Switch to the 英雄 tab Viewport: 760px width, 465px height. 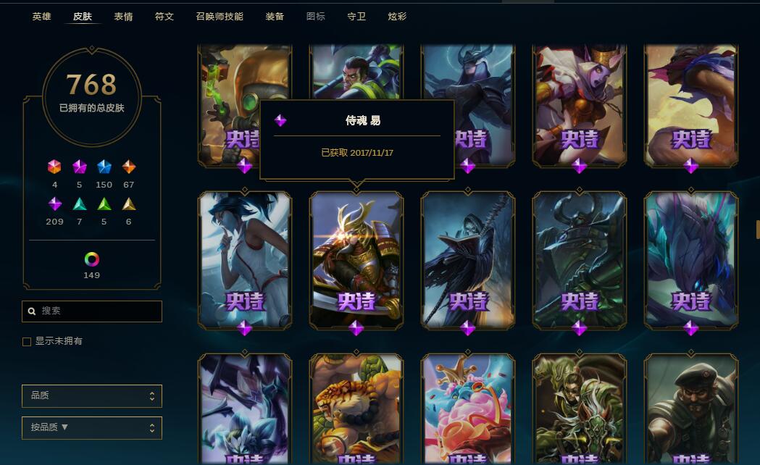(x=42, y=17)
